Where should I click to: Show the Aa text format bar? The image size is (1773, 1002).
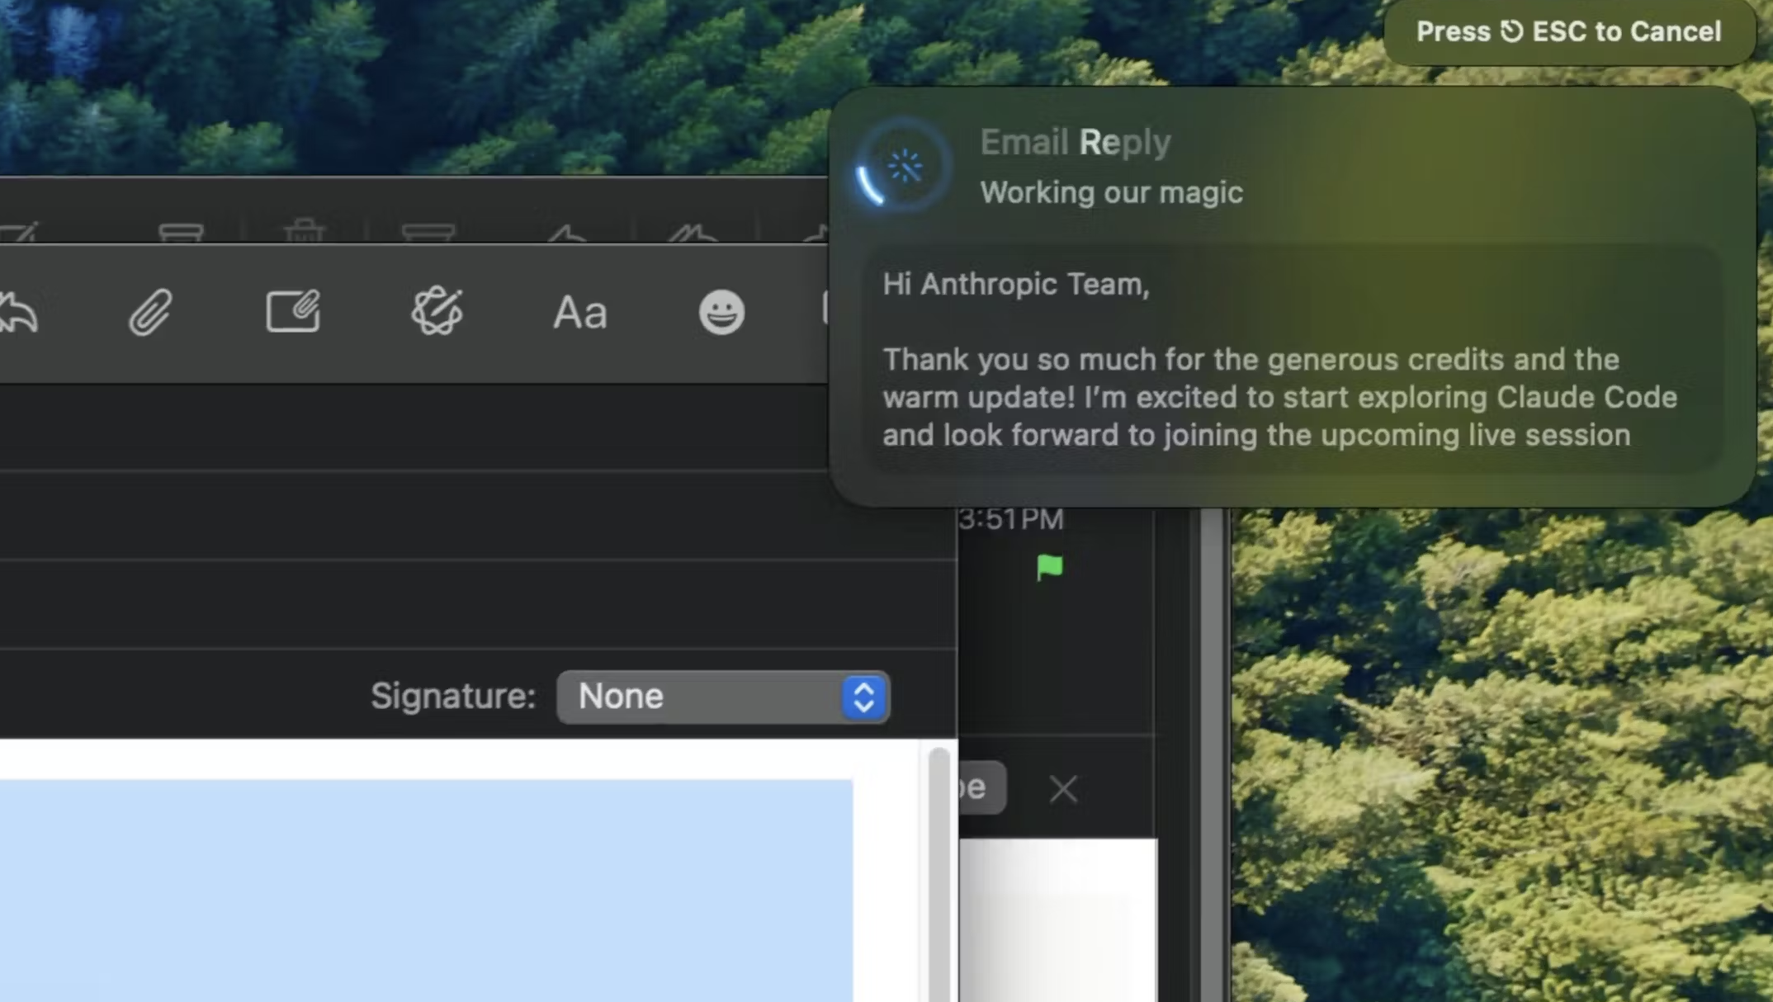(579, 313)
